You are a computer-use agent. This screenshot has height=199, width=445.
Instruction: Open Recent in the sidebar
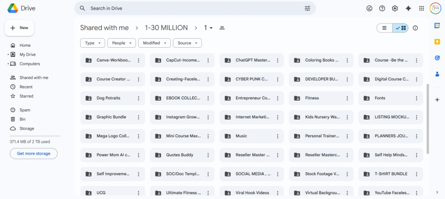click(x=26, y=87)
